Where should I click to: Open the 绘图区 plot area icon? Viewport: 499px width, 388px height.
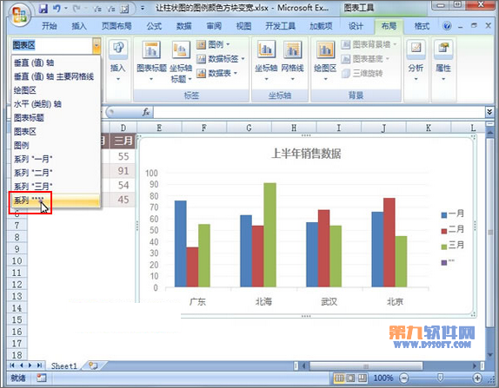click(x=325, y=49)
